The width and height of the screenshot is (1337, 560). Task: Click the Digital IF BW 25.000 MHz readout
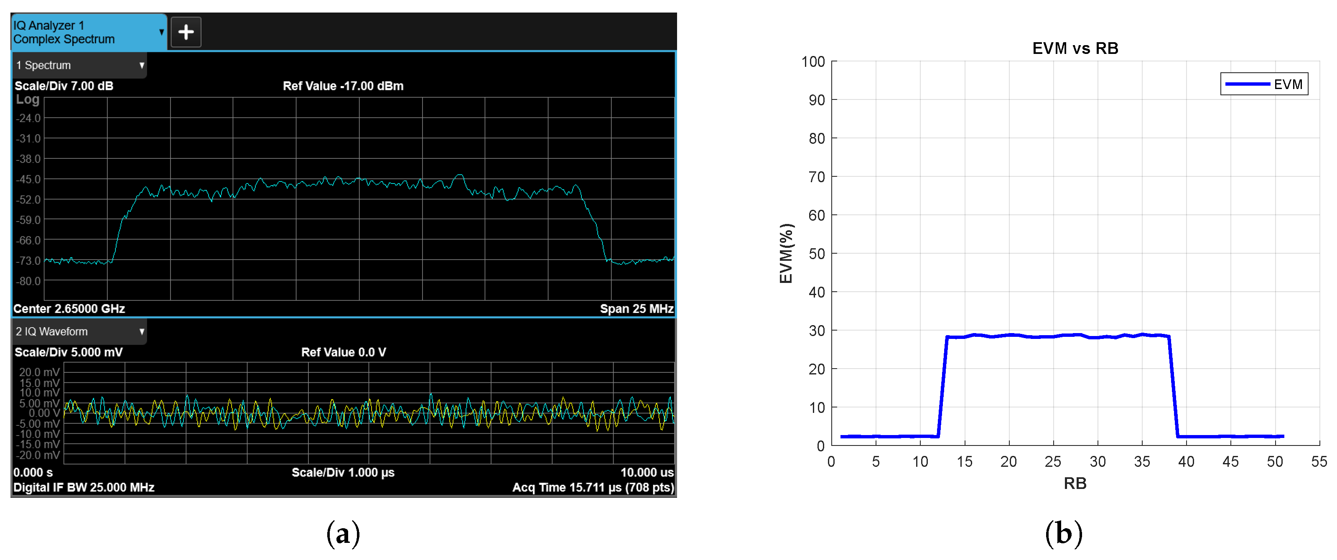pyautogui.click(x=84, y=487)
